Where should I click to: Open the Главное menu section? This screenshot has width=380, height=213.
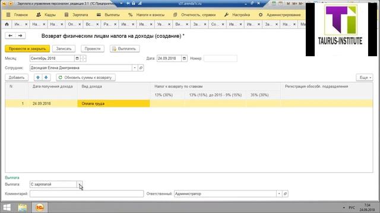17,15
